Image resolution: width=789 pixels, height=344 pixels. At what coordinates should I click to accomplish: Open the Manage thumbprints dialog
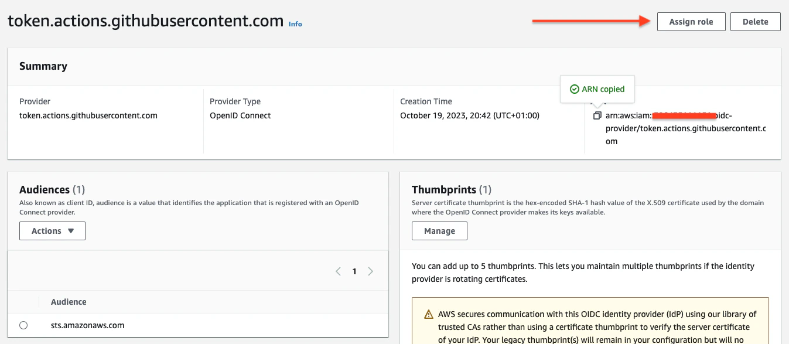pos(439,231)
